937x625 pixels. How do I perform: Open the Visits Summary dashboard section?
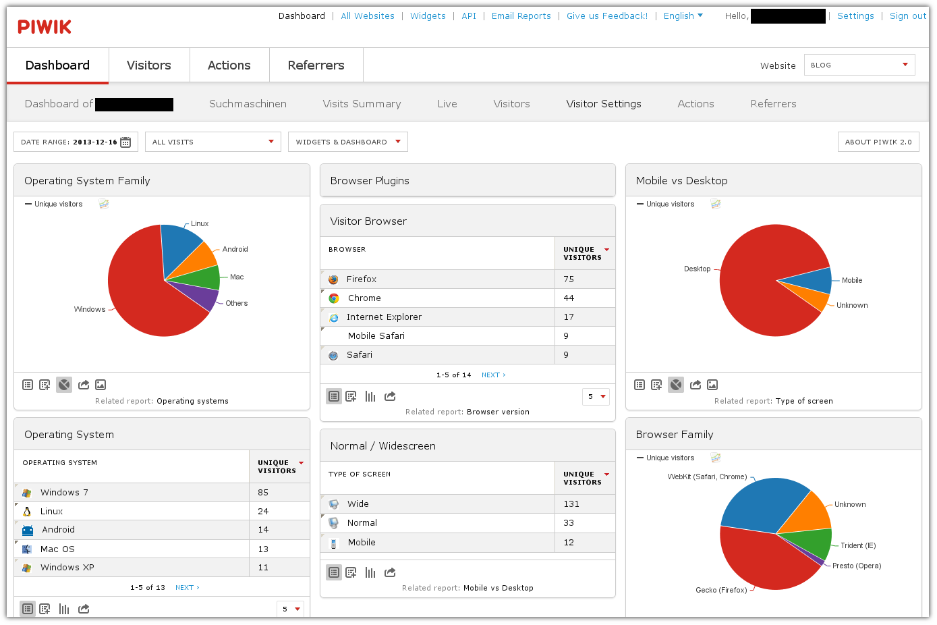coord(362,104)
